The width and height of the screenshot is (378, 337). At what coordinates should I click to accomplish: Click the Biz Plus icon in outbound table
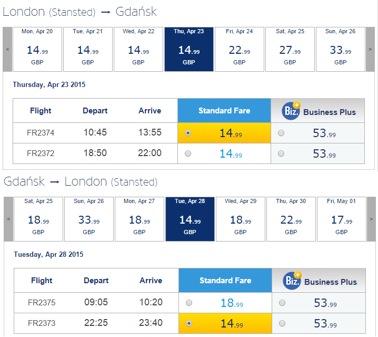click(291, 111)
